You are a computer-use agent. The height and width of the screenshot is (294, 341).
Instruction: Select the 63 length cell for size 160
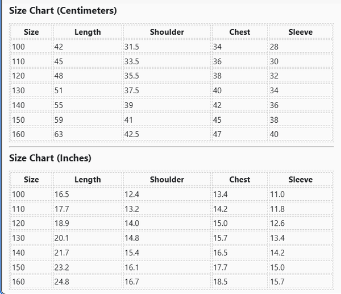59,134
